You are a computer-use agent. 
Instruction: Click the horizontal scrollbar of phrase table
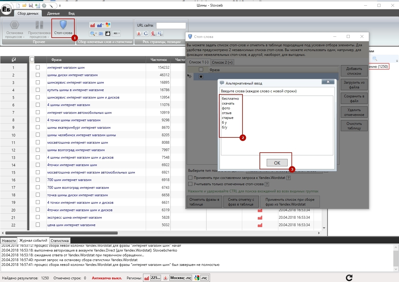[62, 233]
